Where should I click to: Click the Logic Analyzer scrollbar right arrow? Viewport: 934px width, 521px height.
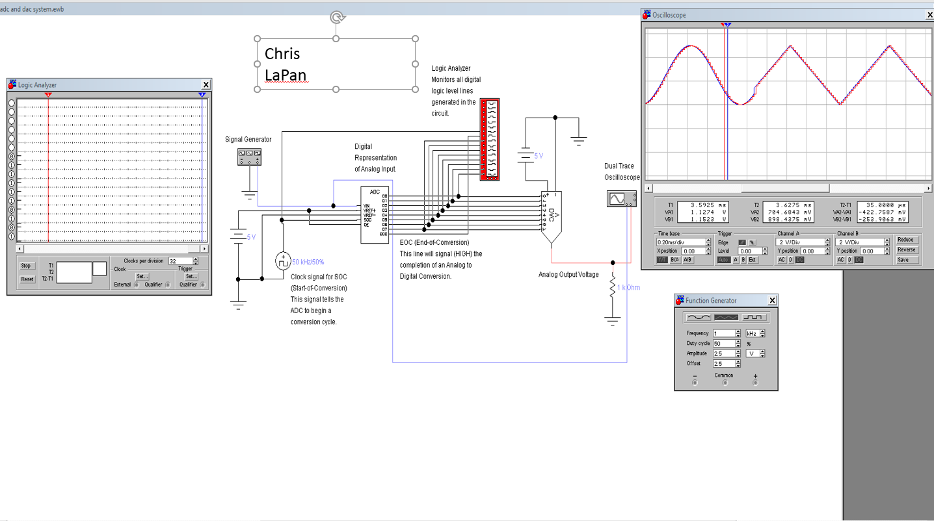(204, 249)
